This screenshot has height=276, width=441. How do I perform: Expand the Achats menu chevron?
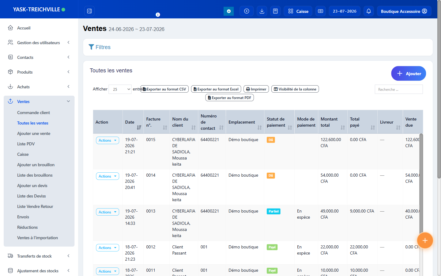point(68,87)
